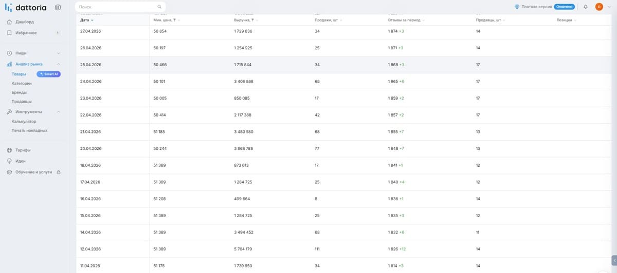Click the Избранное counter badge 1
617x273 pixels.
pos(58,33)
